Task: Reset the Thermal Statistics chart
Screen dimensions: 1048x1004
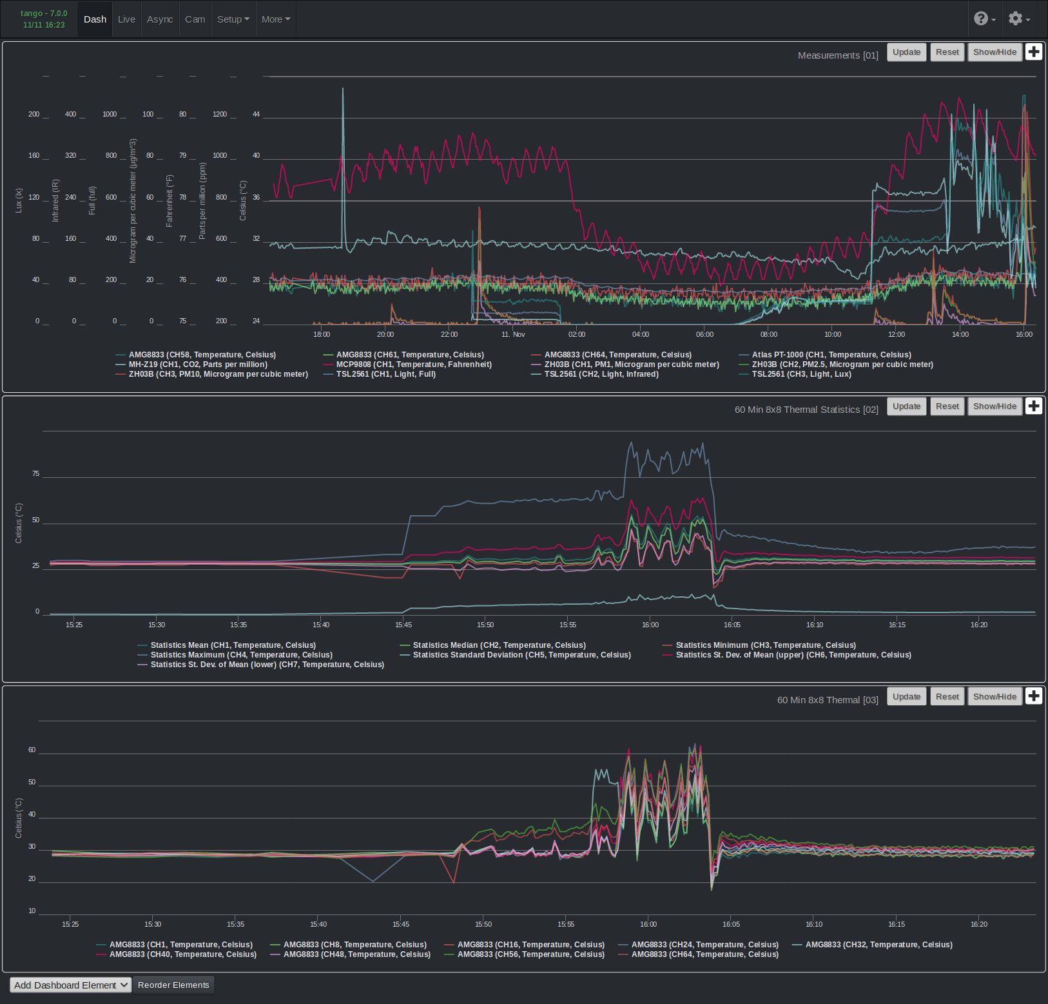Action: [947, 406]
